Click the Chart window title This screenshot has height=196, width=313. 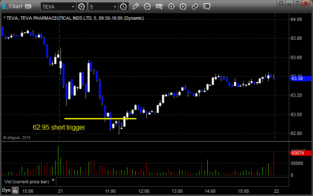point(16,7)
